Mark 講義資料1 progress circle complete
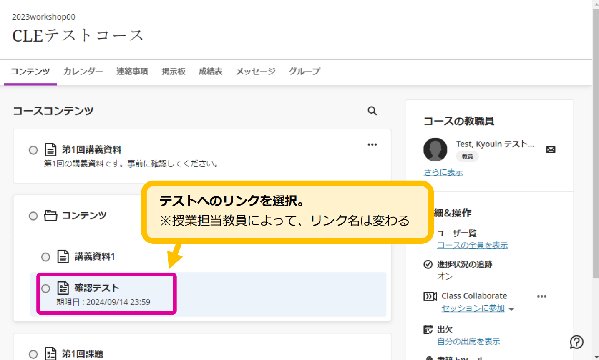The image size is (599, 360). coord(46,257)
